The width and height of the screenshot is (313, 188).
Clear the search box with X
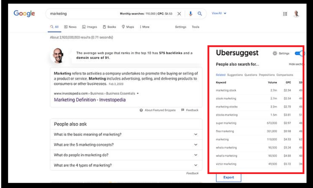179,14
